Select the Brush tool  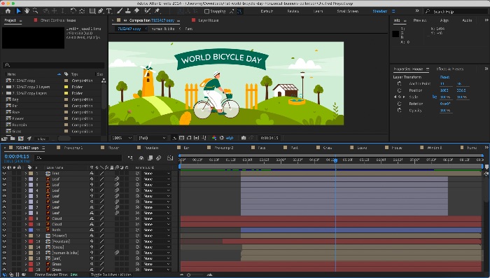point(120,11)
